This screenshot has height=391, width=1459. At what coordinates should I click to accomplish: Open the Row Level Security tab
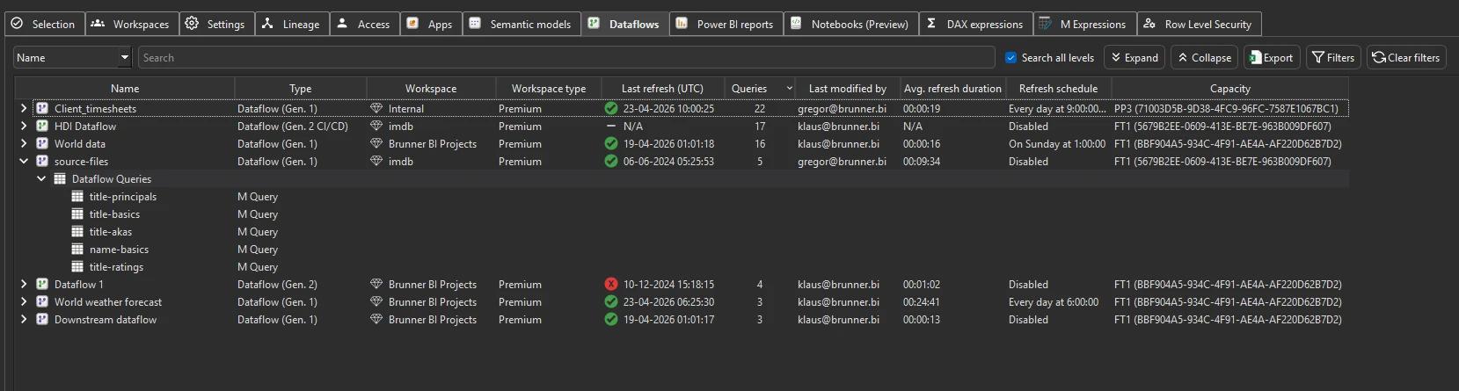click(x=1200, y=24)
